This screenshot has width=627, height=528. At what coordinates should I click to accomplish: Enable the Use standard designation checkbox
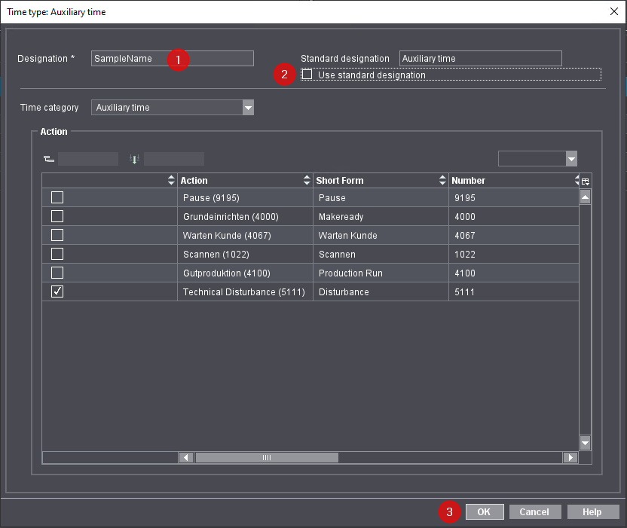(x=307, y=74)
